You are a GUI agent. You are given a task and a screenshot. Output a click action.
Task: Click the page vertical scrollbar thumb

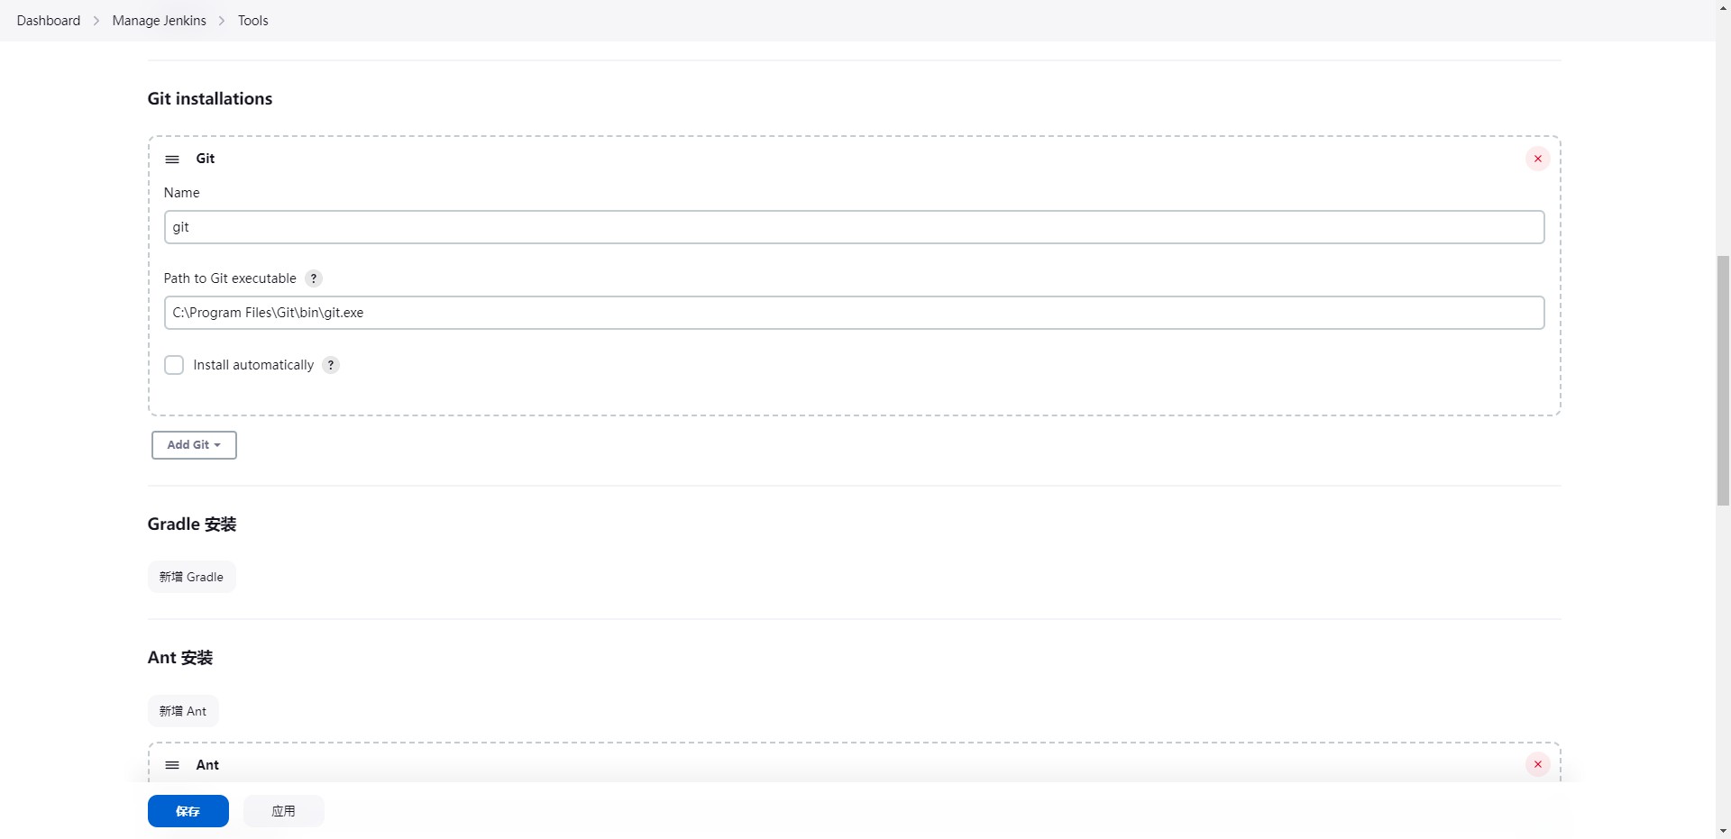[x=1723, y=380]
